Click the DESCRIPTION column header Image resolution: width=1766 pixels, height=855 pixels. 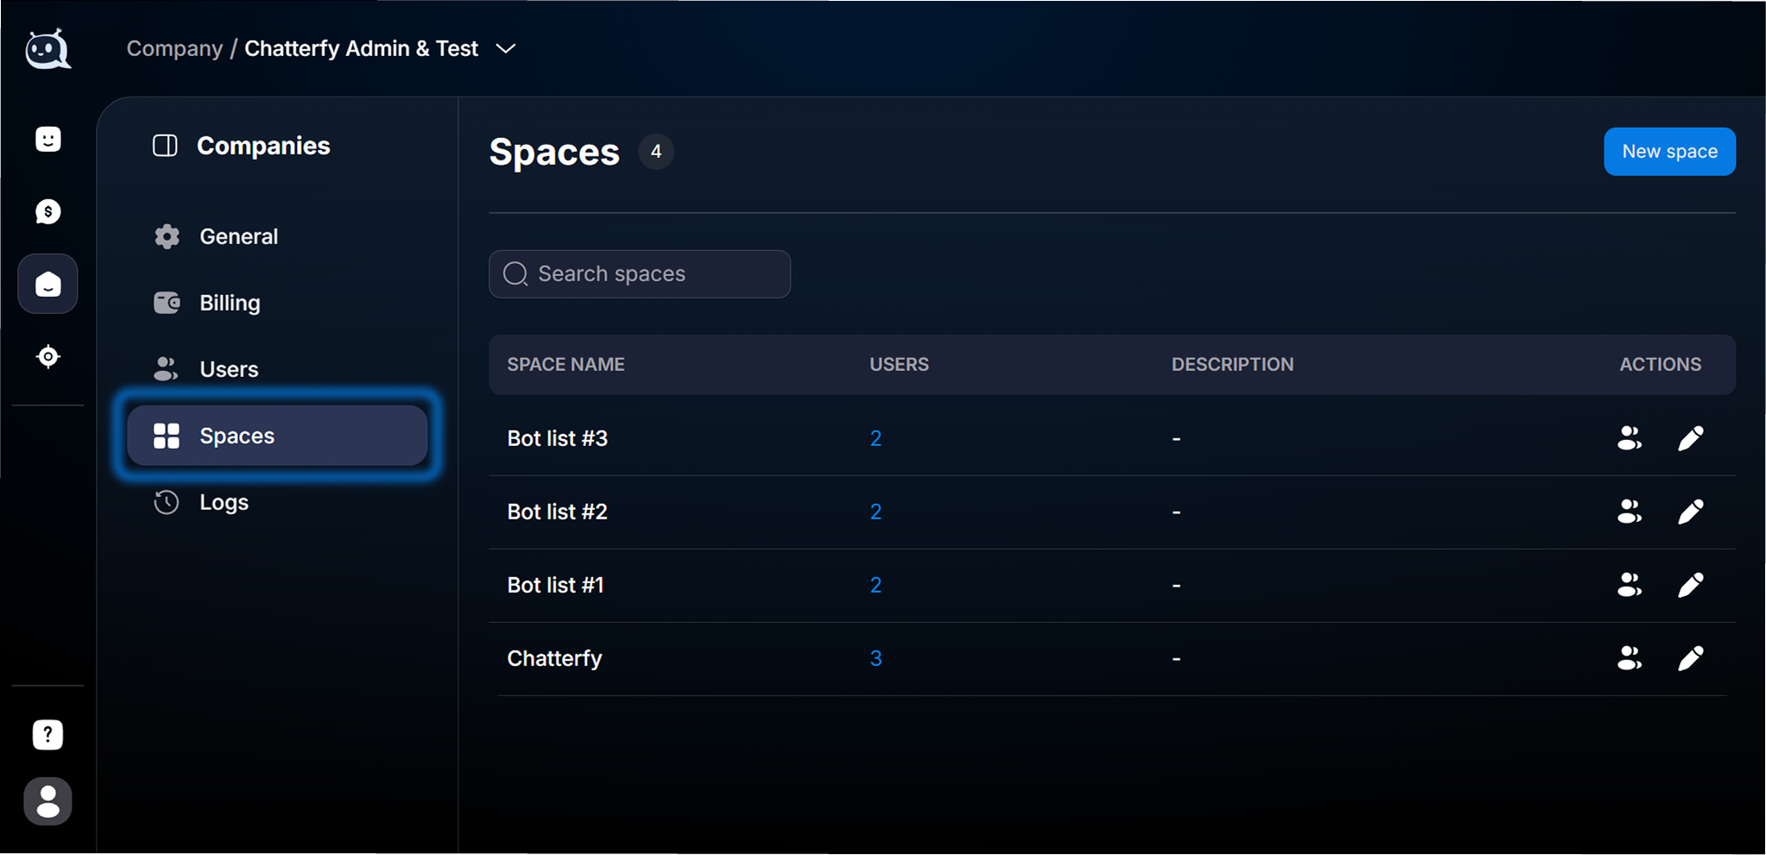pyautogui.click(x=1233, y=364)
